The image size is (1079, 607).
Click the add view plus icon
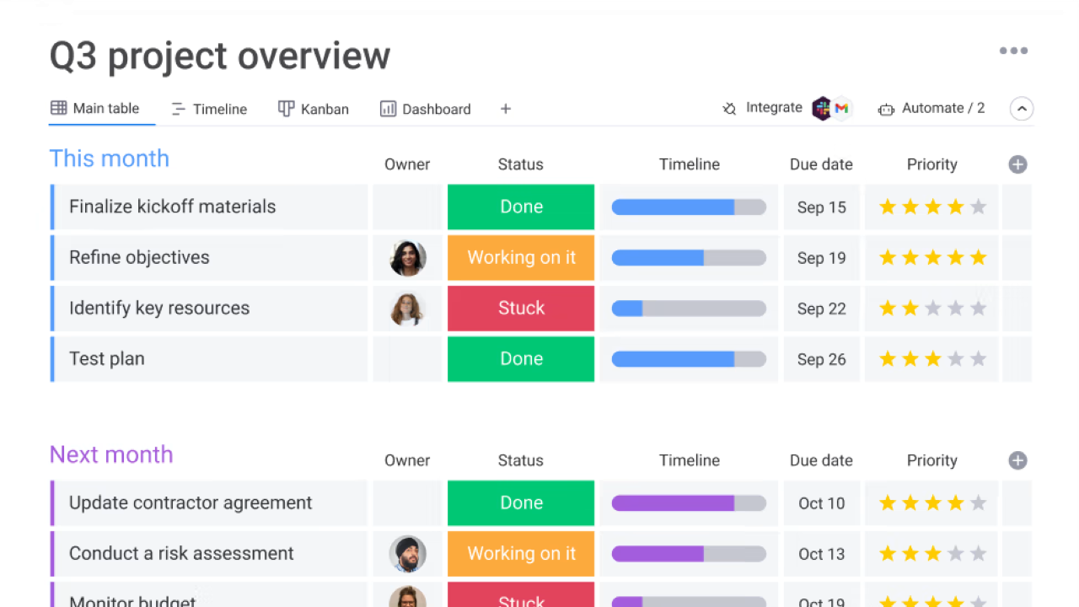[x=506, y=109]
